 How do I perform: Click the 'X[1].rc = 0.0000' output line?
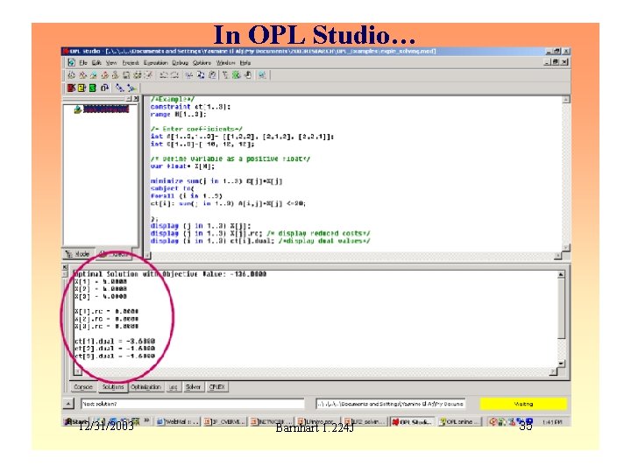(107, 311)
